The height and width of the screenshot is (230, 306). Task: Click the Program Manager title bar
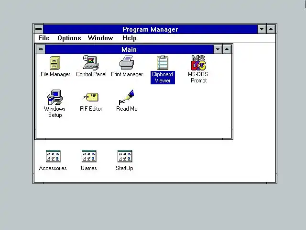150,29
